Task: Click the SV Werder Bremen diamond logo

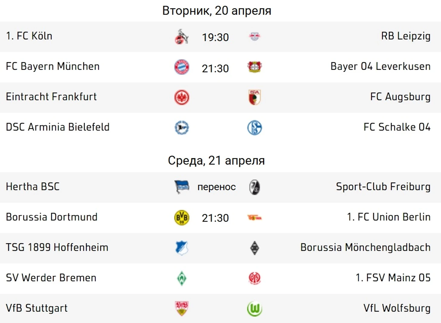Action: tap(182, 278)
